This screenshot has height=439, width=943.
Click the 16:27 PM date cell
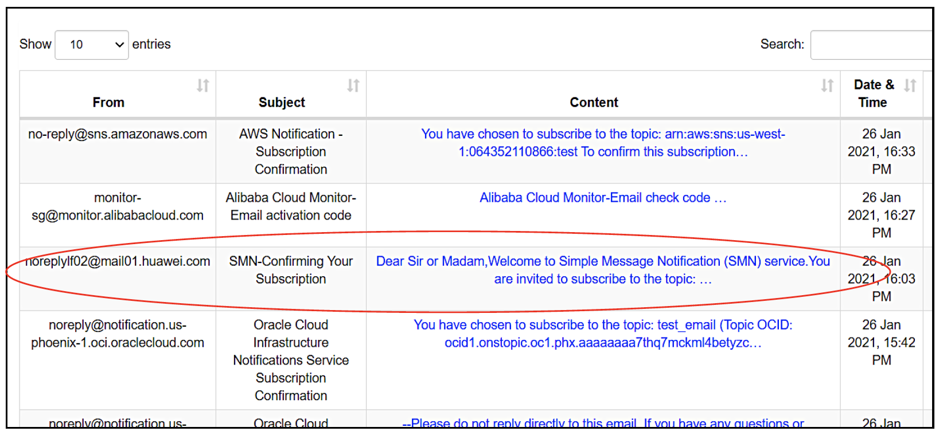pos(882,215)
